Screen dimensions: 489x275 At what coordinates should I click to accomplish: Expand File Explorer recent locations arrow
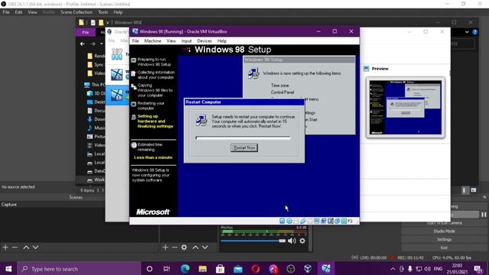coord(102,44)
